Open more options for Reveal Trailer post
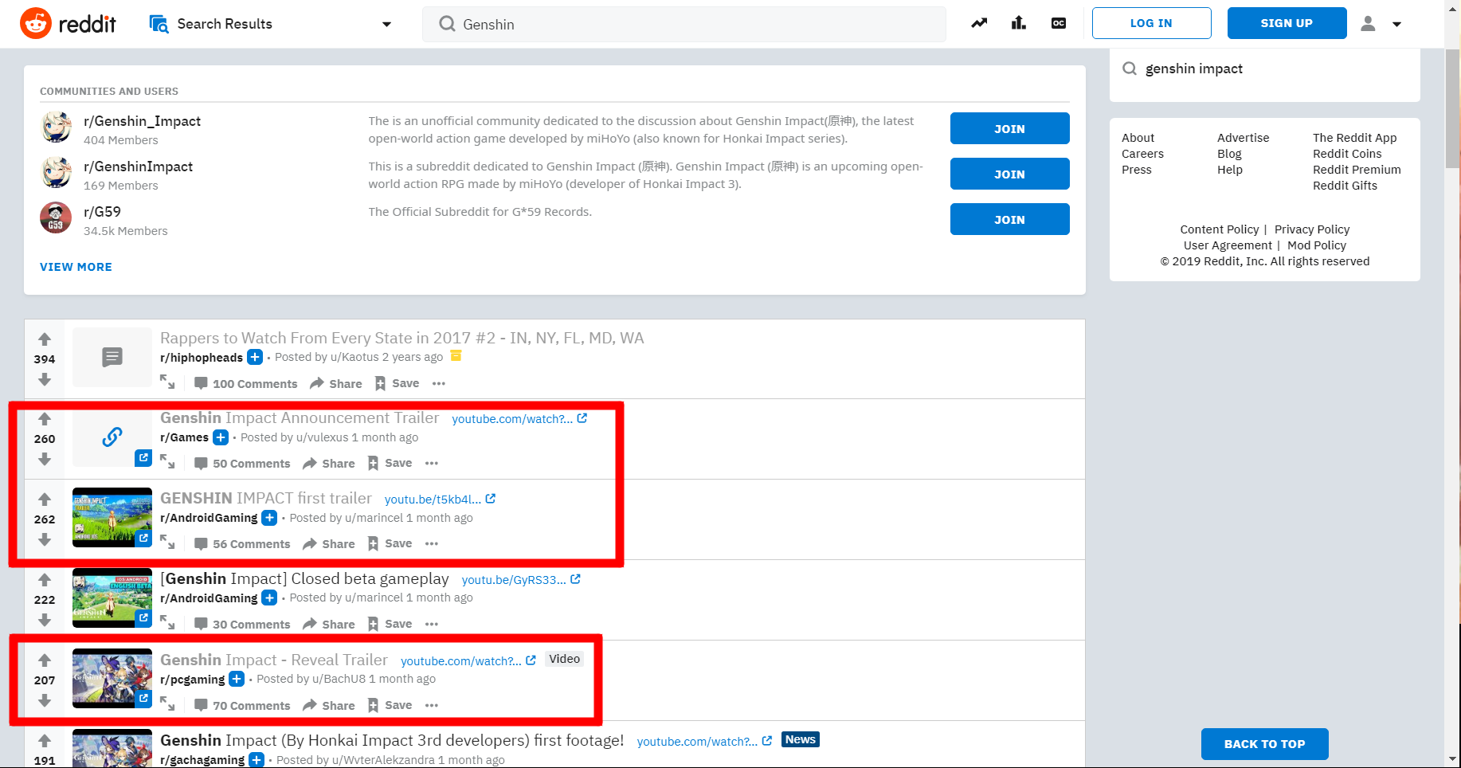This screenshot has width=1461, height=768. pyautogui.click(x=432, y=705)
